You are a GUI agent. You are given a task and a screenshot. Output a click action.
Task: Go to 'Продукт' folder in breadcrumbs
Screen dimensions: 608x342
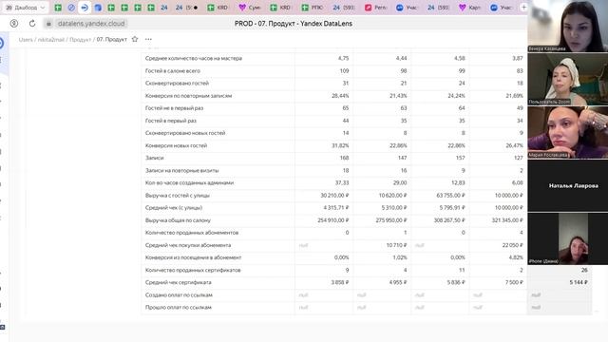point(80,40)
